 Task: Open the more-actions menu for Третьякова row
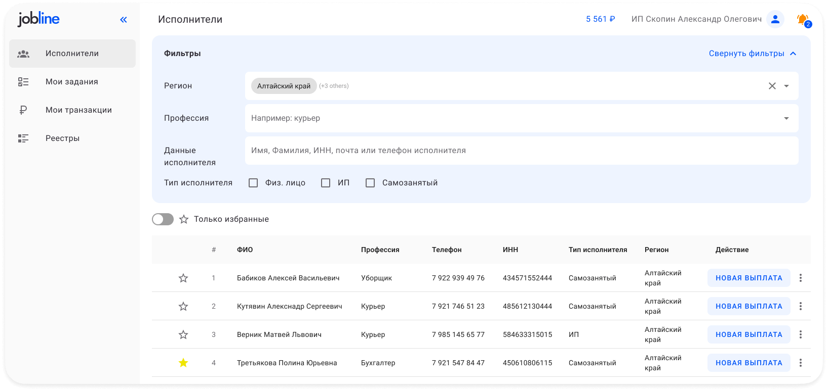[801, 363]
